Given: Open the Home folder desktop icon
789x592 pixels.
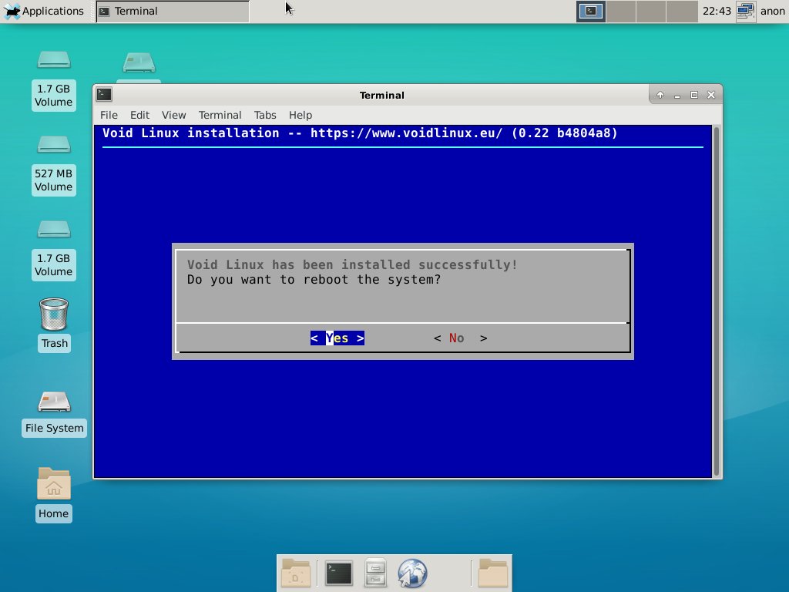Looking at the screenshot, I should pos(54,485).
